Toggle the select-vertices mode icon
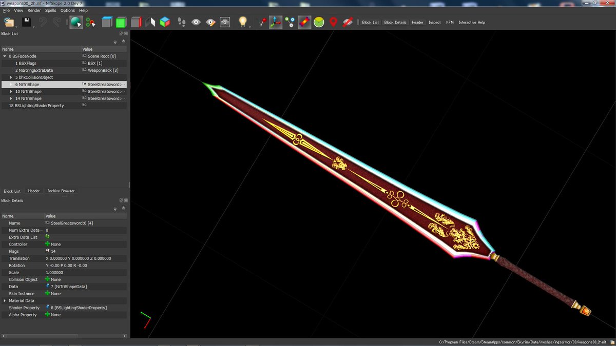Viewport: 616px width, 346px height. [x=90, y=22]
